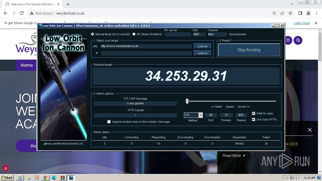Click the website search magnifier icon
Image resolution: width=322 pixels, height=181 pixels.
(298, 40)
